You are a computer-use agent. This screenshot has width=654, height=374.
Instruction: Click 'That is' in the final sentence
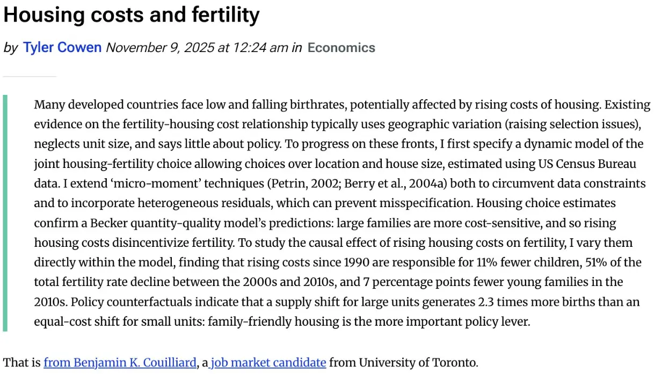pos(21,363)
